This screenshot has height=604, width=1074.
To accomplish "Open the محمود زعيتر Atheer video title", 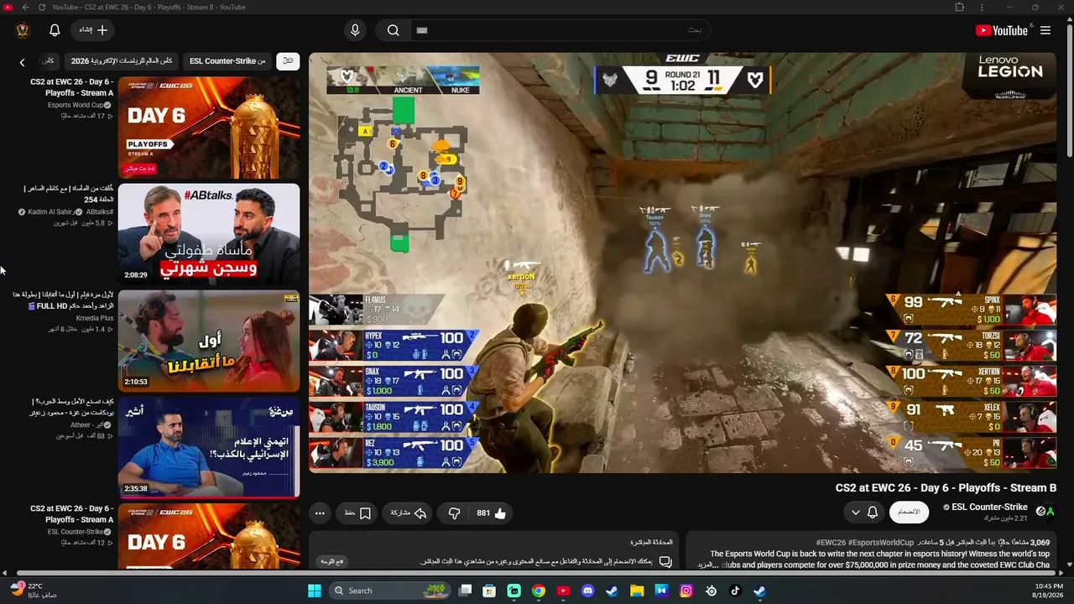I will [72, 407].
